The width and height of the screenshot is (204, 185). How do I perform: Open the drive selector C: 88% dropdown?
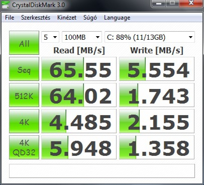click(x=149, y=37)
